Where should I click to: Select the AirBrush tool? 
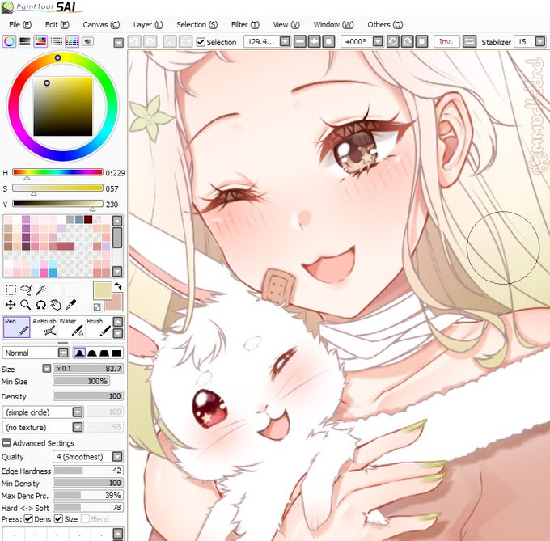click(x=44, y=328)
